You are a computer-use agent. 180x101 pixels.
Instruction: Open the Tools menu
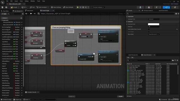39,1
